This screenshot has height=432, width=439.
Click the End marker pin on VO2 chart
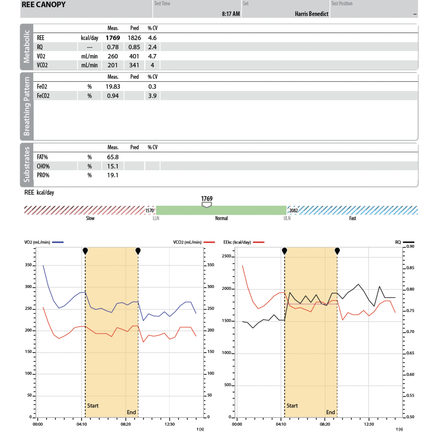[138, 251]
